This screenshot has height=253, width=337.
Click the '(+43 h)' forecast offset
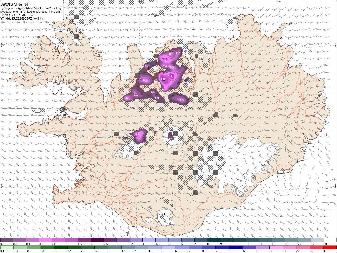coord(38,18)
